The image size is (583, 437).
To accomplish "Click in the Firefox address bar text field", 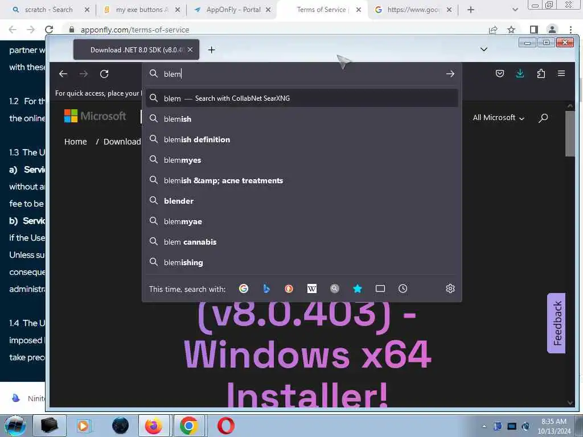I will pyautogui.click(x=301, y=74).
